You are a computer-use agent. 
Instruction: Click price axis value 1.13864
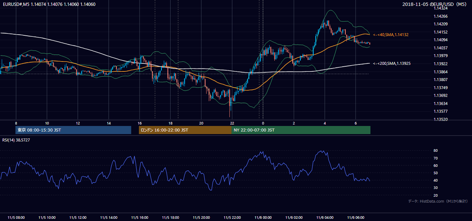[x=441, y=72]
